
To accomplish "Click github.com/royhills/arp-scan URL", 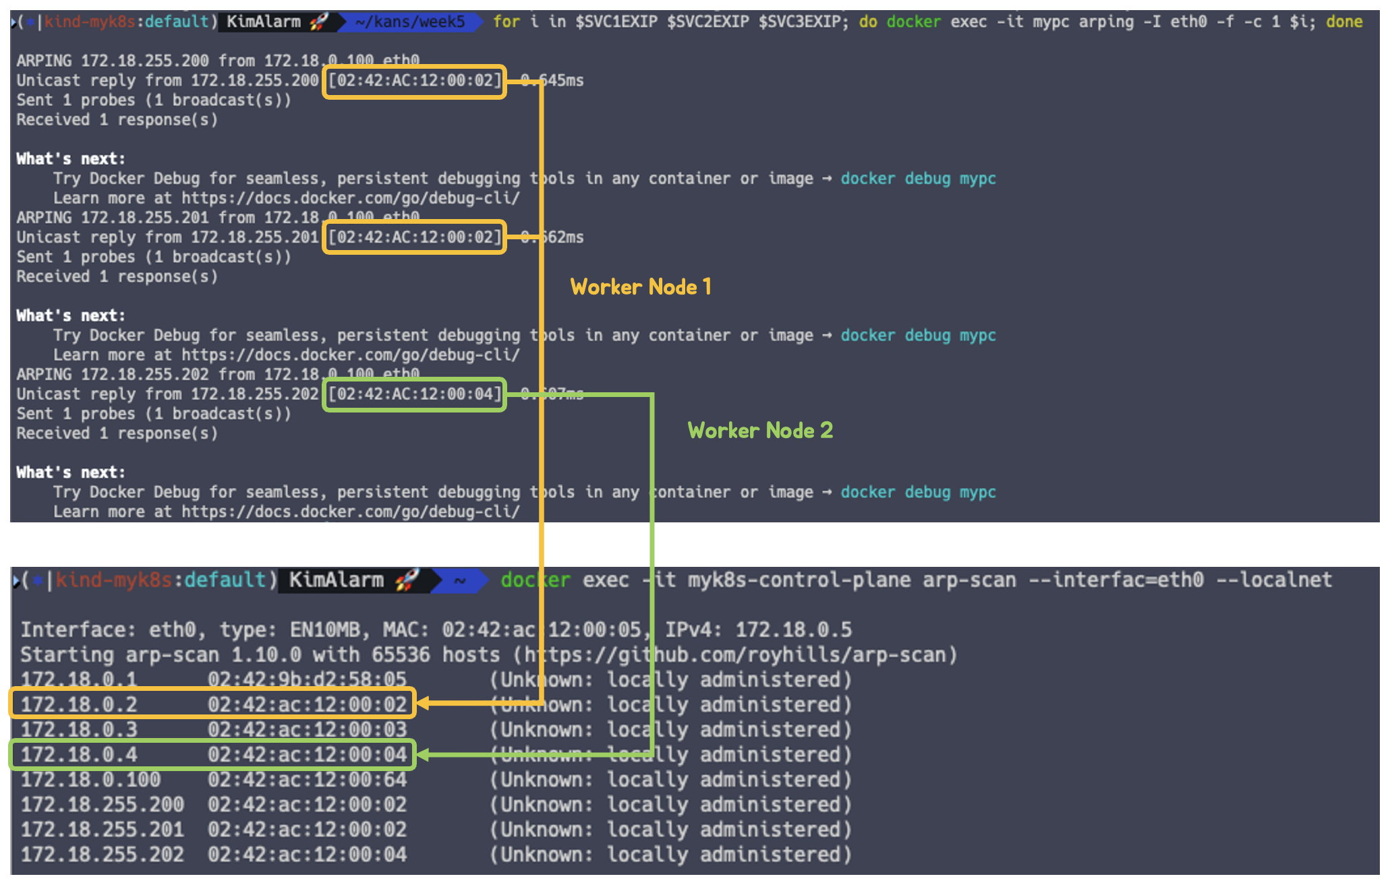I will [x=735, y=654].
